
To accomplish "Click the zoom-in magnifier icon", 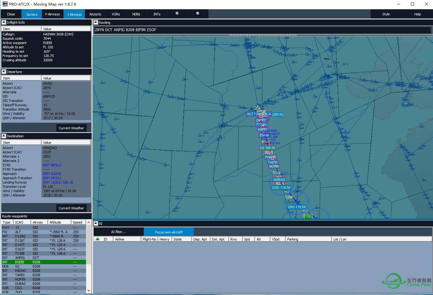I will tap(177, 14).
